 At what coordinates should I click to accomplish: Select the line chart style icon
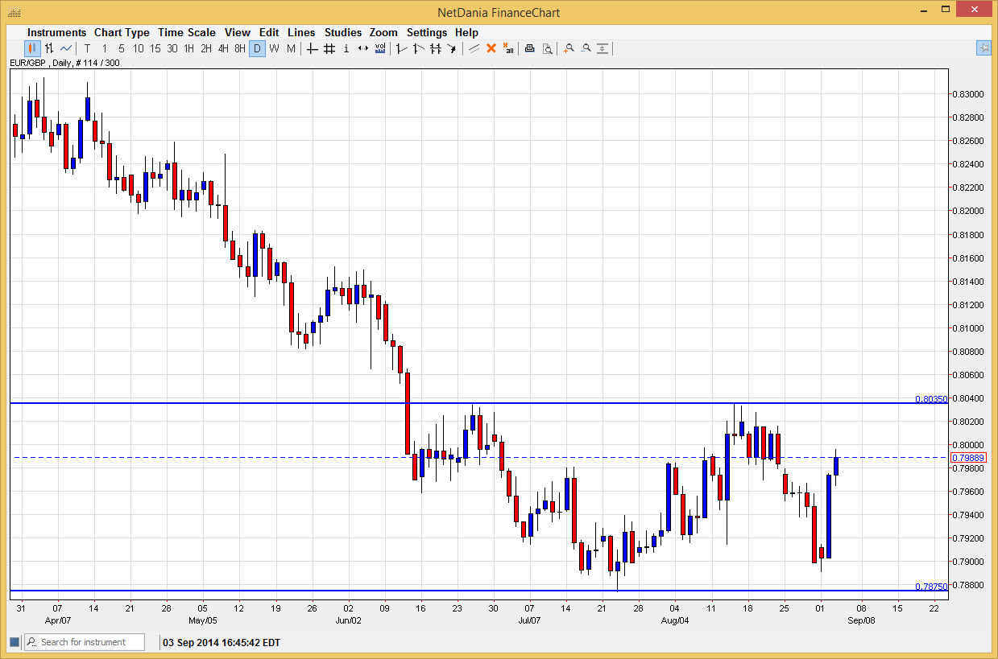[x=65, y=48]
